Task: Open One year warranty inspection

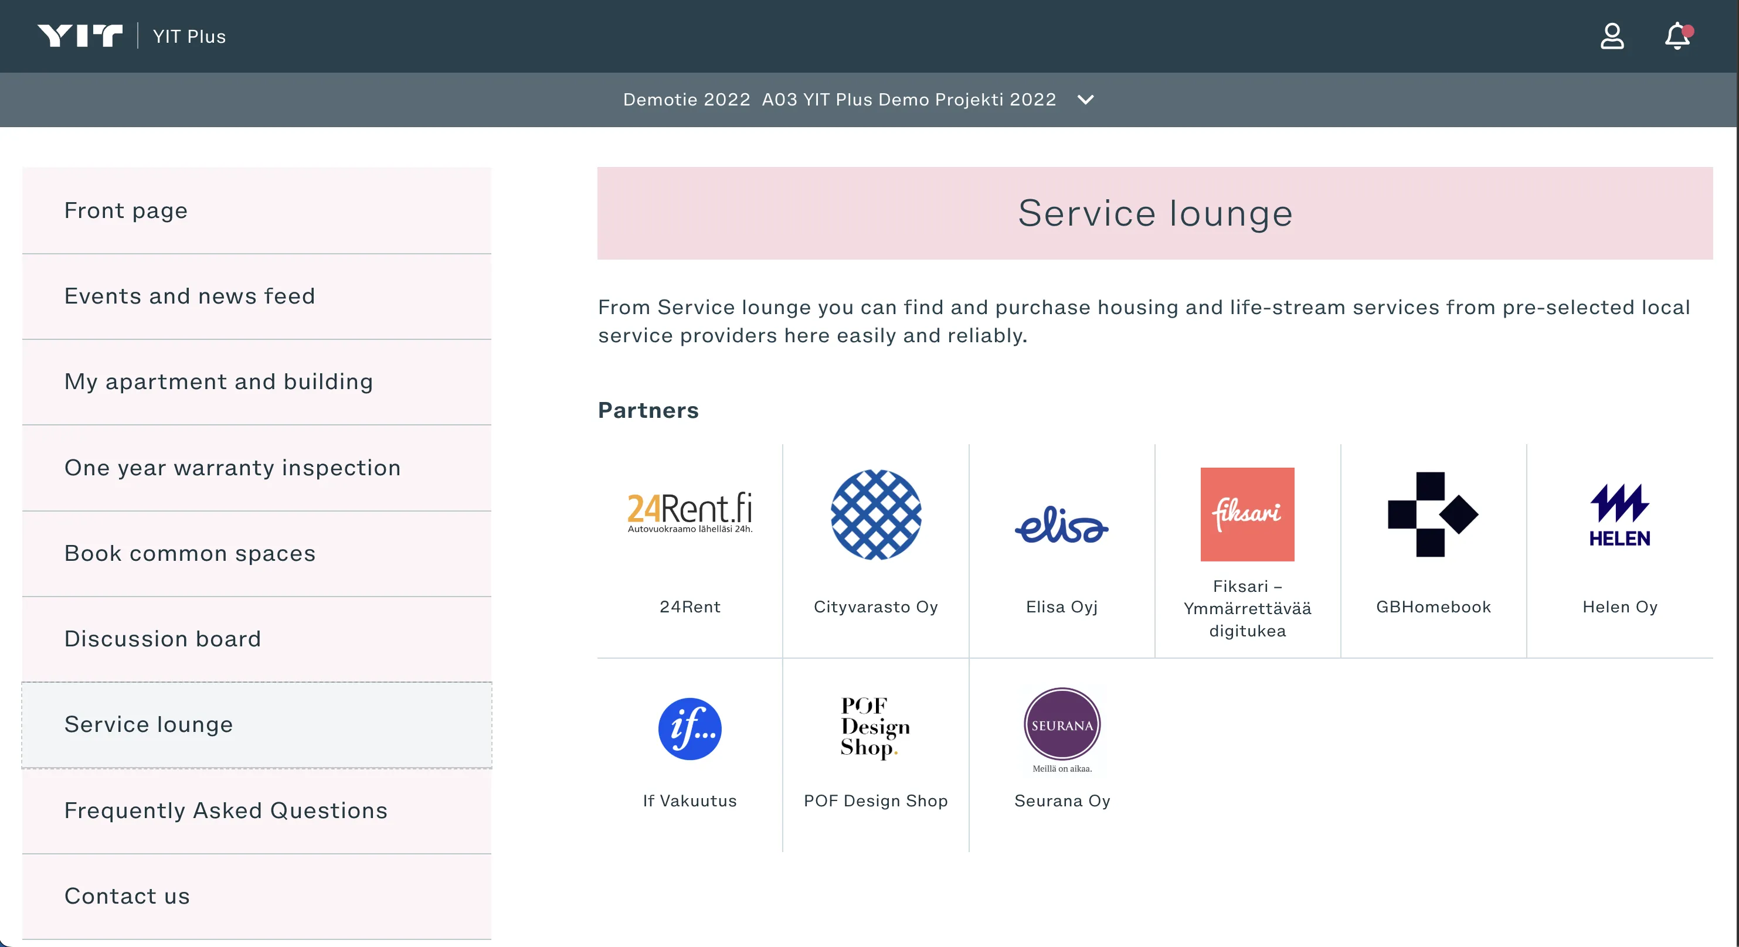Action: [x=257, y=468]
